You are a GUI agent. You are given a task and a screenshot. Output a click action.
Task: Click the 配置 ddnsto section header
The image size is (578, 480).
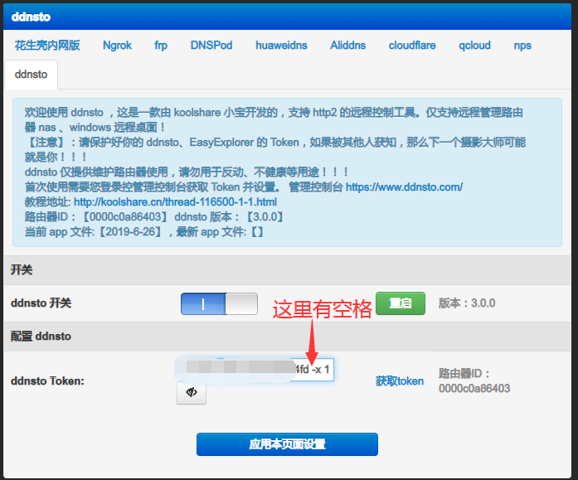(41, 337)
